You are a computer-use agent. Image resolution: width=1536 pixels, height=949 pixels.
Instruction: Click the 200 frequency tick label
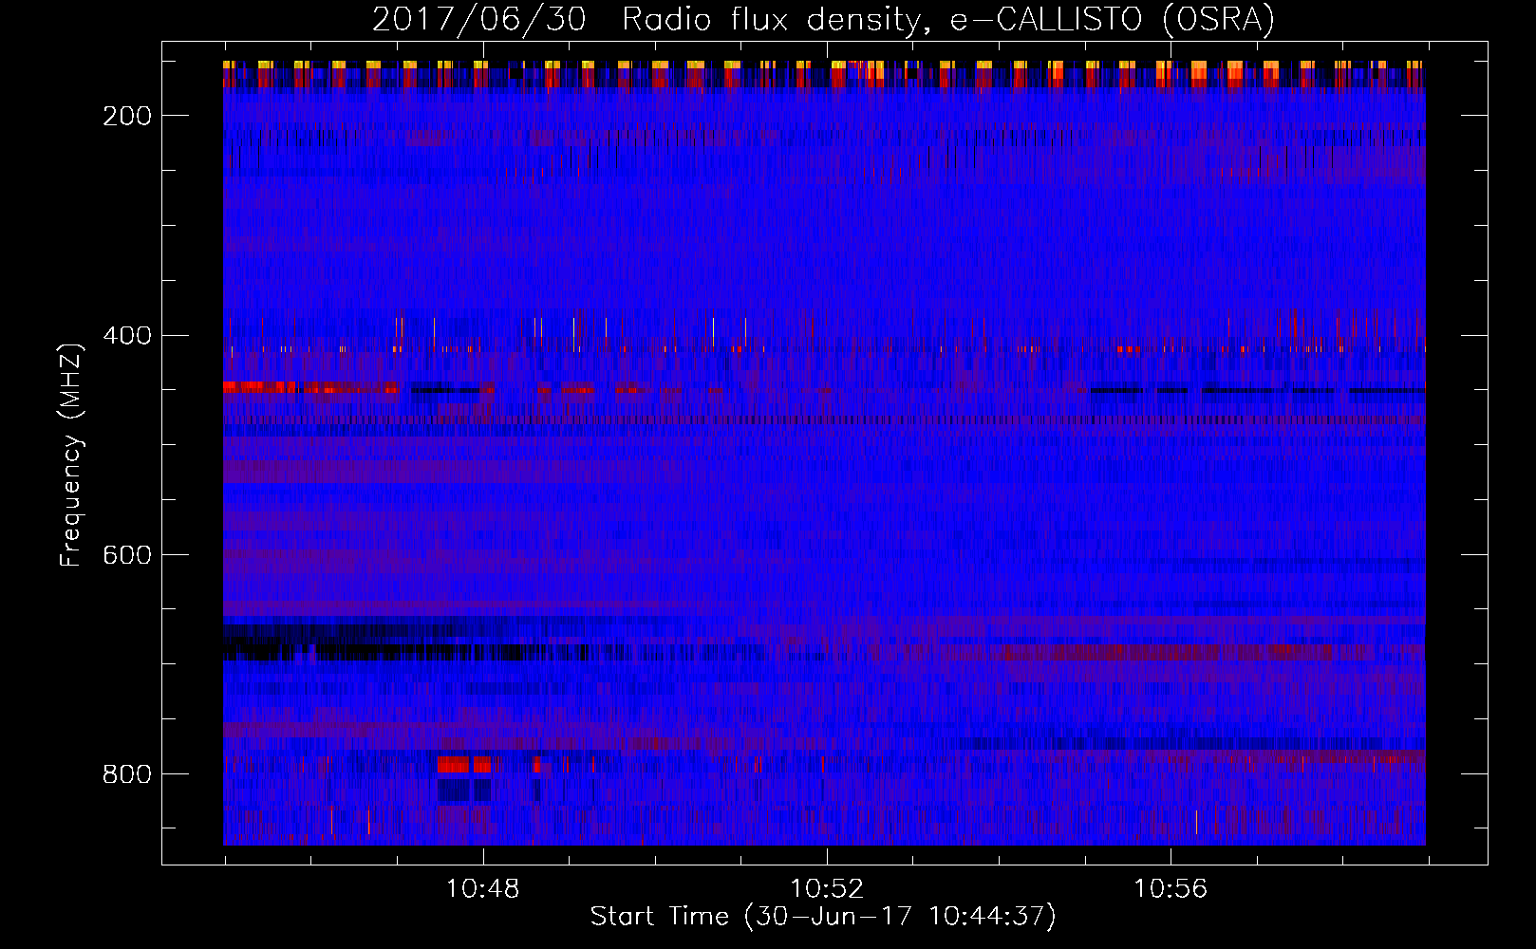(127, 116)
